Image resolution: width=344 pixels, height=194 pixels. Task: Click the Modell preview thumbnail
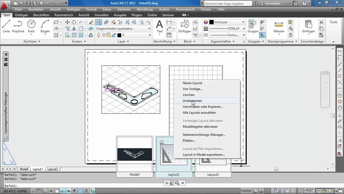pyautogui.click(x=135, y=157)
